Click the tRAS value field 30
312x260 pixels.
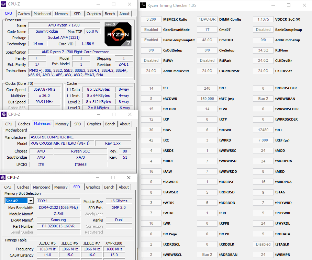click(151, 130)
